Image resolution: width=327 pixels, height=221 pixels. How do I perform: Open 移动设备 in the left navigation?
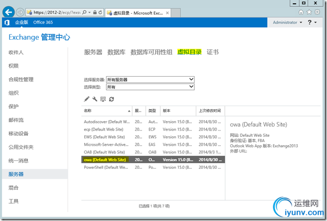[x=18, y=133]
